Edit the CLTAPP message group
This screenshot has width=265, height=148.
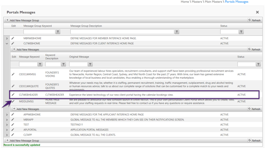(x=13, y=135)
